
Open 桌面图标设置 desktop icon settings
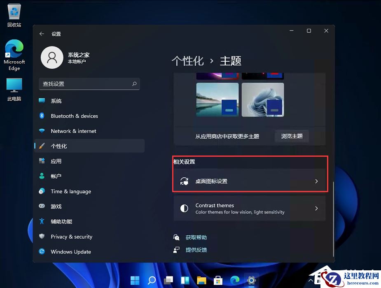point(250,181)
